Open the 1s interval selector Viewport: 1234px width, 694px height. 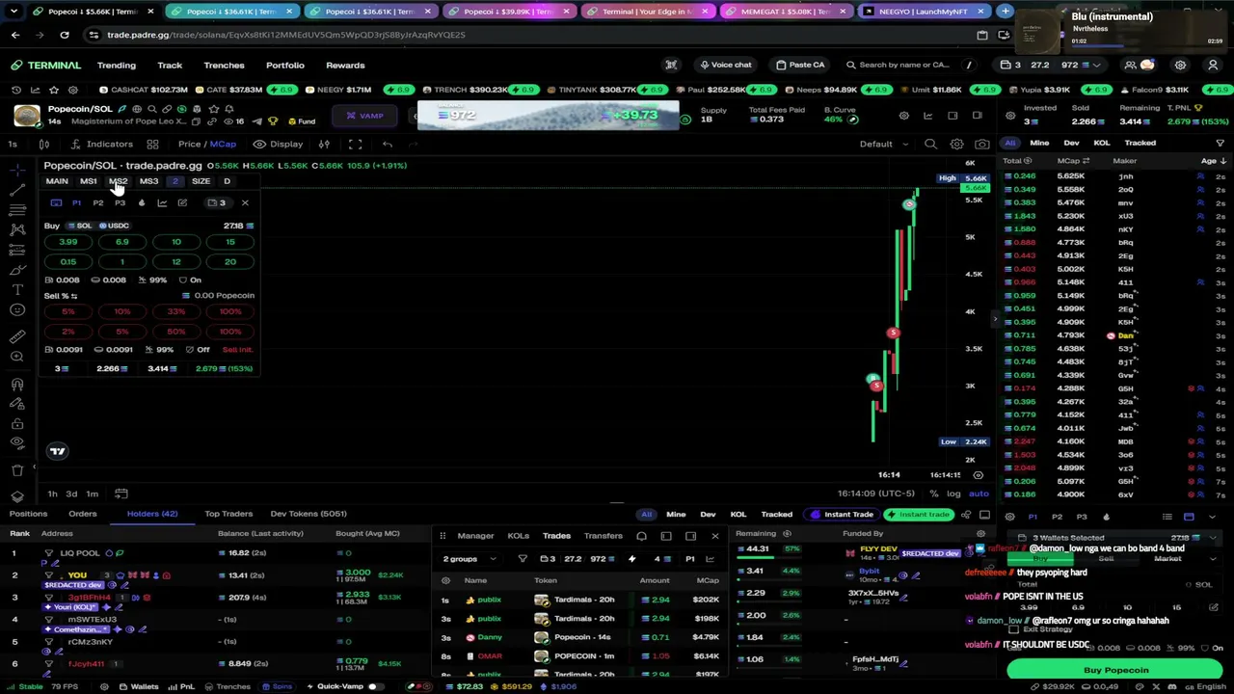tap(13, 144)
